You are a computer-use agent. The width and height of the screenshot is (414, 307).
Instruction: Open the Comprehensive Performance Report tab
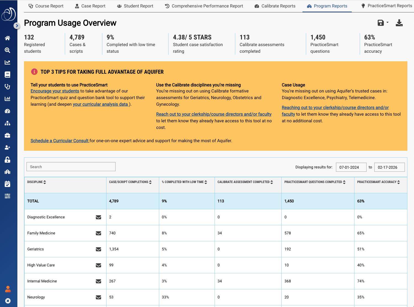point(204,6)
